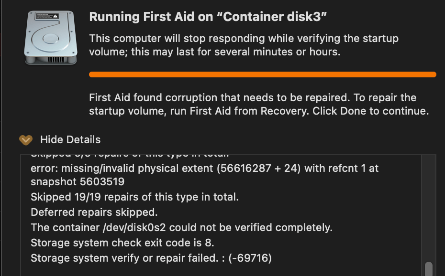Click the orange progress bar
Image resolution: width=445 pixels, height=276 pixels.
point(263,74)
